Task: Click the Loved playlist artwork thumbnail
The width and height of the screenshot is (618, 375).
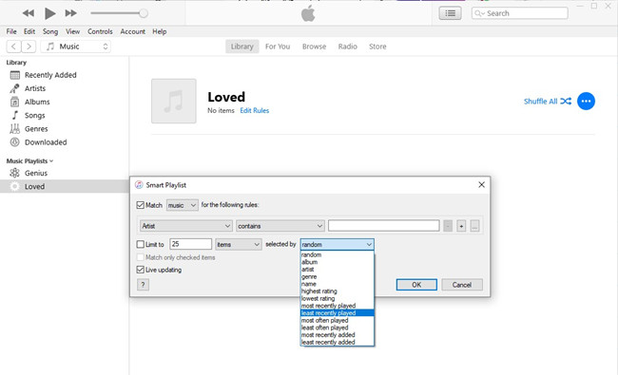Action: 174,102
